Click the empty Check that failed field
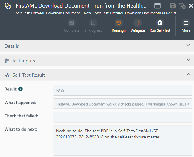 pos(123,117)
